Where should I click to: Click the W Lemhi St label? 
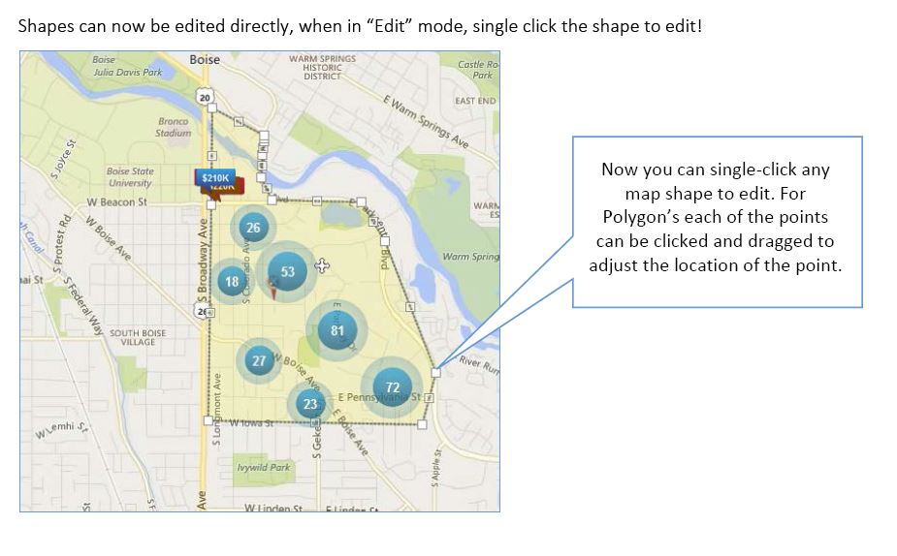pyautogui.click(x=62, y=430)
